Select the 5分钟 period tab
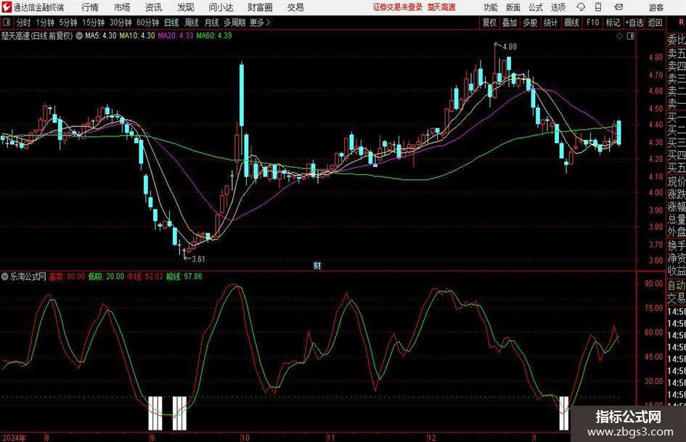Screen dimensions: 686x442 (x=68, y=22)
